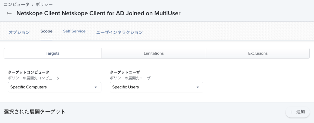Select the Exclusions segment

(x=258, y=53)
